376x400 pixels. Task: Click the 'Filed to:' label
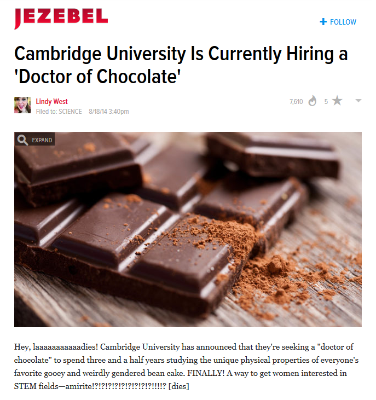46,112
